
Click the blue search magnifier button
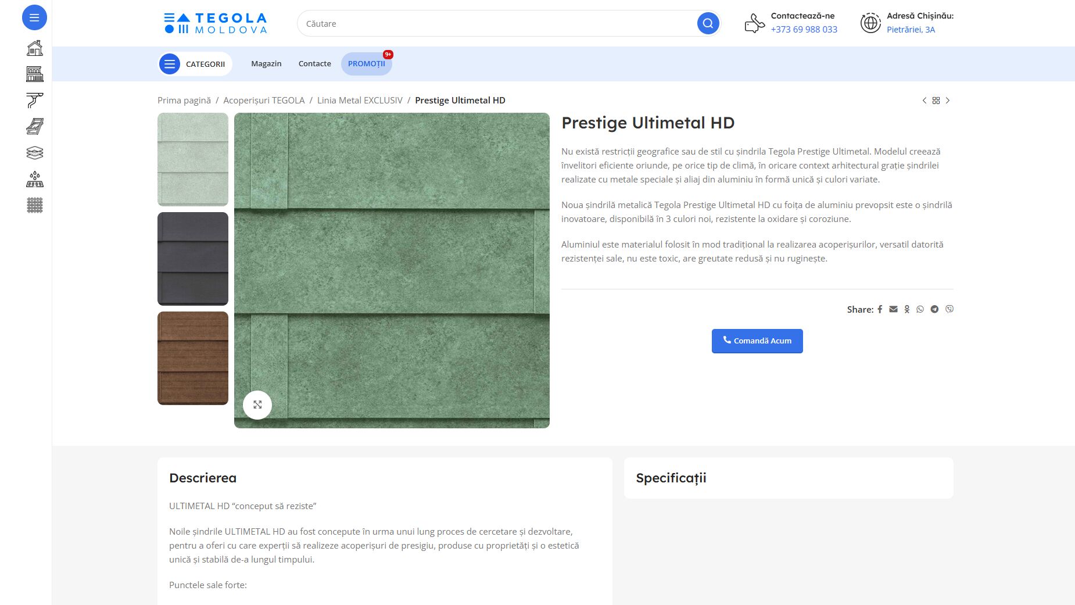[708, 23]
